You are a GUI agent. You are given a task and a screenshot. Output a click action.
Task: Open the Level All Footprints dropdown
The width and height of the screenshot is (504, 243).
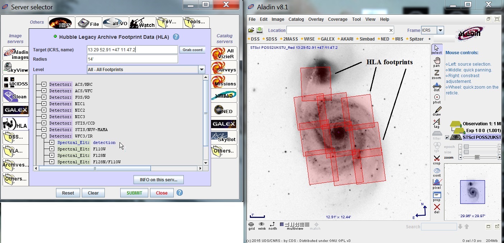(201, 70)
